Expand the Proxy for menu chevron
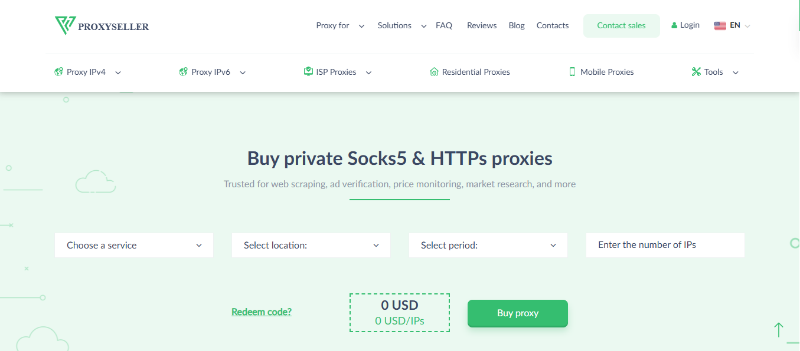Image resolution: width=800 pixels, height=351 pixels. click(361, 26)
